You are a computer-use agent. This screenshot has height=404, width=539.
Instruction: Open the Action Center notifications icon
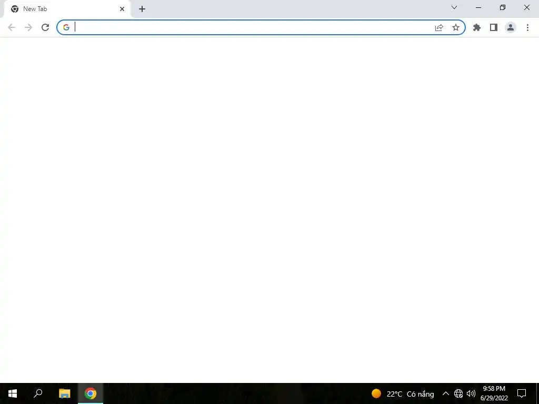(x=522, y=393)
